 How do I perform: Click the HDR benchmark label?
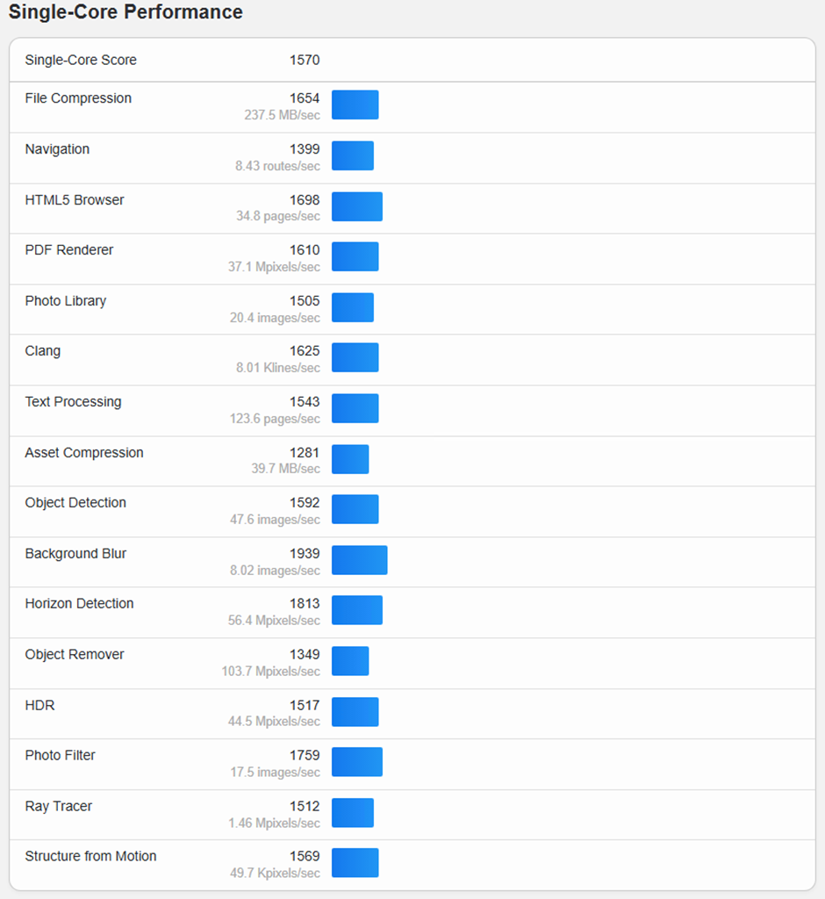pyautogui.click(x=39, y=706)
